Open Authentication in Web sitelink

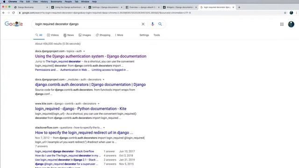(x=75, y=70)
